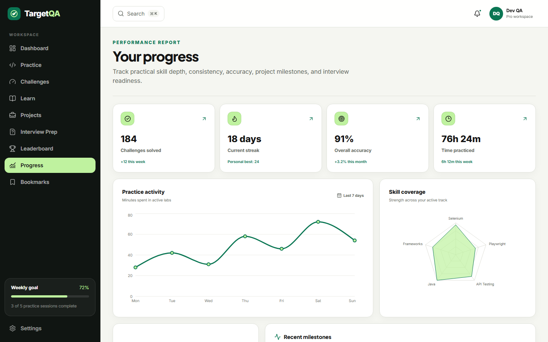Screen dimensions: 548x342
Task: Open the Last 7 days range selector
Action: click(350, 196)
